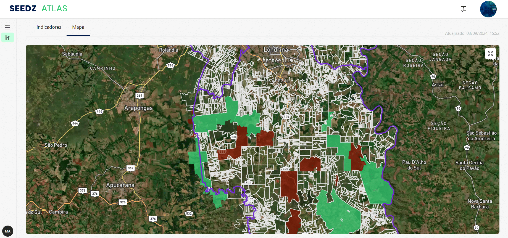Click the SEÇÃO JANGADA label
The image size is (508, 238).
(x=441, y=57)
